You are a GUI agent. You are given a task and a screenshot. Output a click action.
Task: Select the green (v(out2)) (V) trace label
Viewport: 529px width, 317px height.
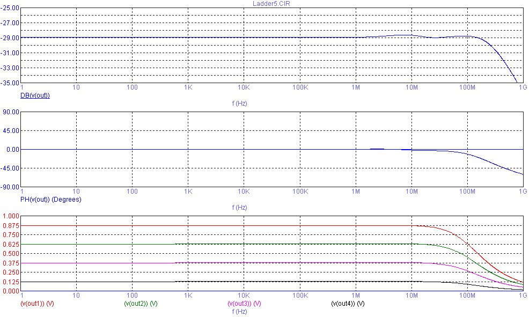coord(141,304)
